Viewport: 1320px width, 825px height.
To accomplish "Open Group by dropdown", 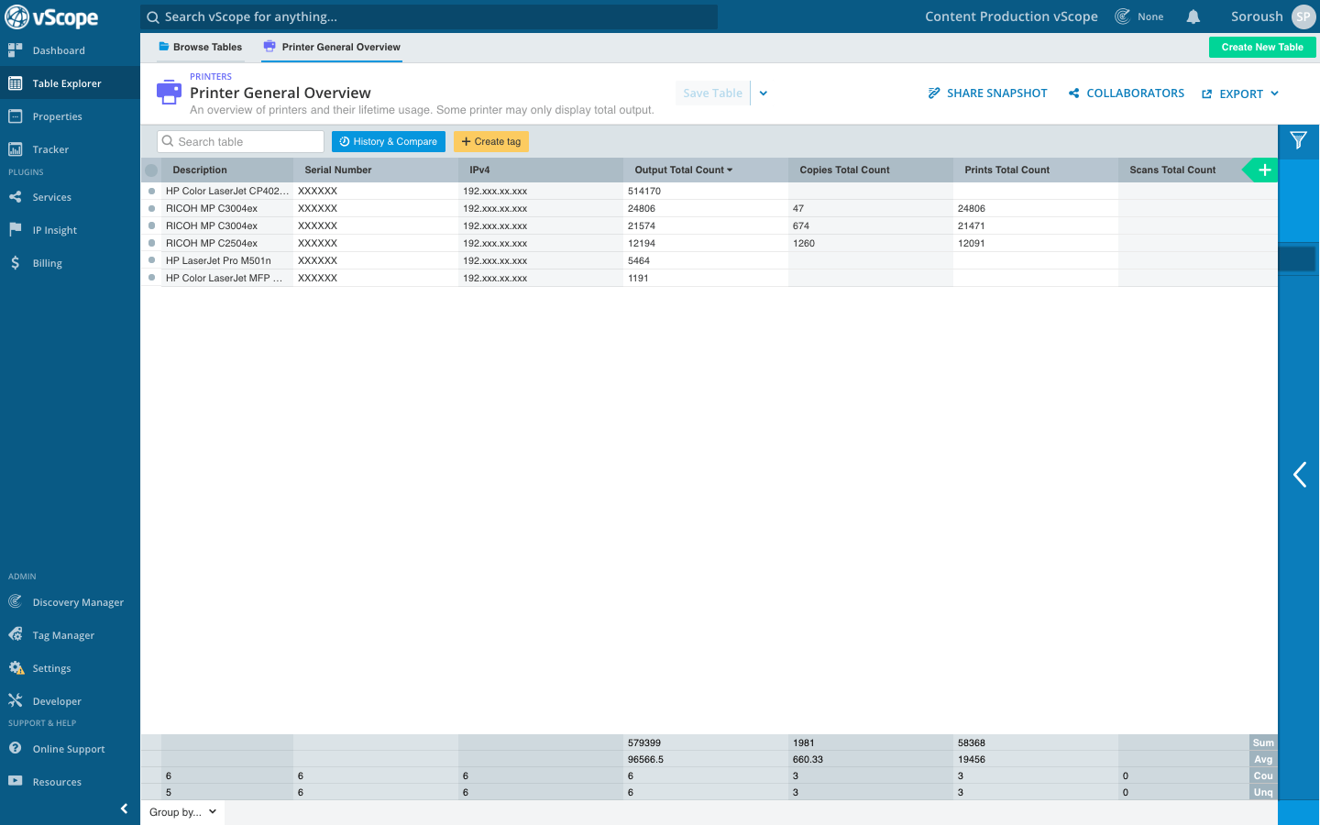I will click(x=182, y=812).
